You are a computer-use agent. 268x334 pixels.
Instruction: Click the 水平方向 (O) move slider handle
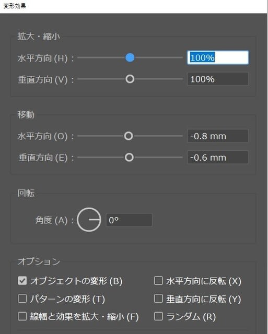pos(129,136)
